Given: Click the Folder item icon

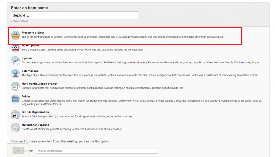Looking at the screenshot, I should click(15, 99).
